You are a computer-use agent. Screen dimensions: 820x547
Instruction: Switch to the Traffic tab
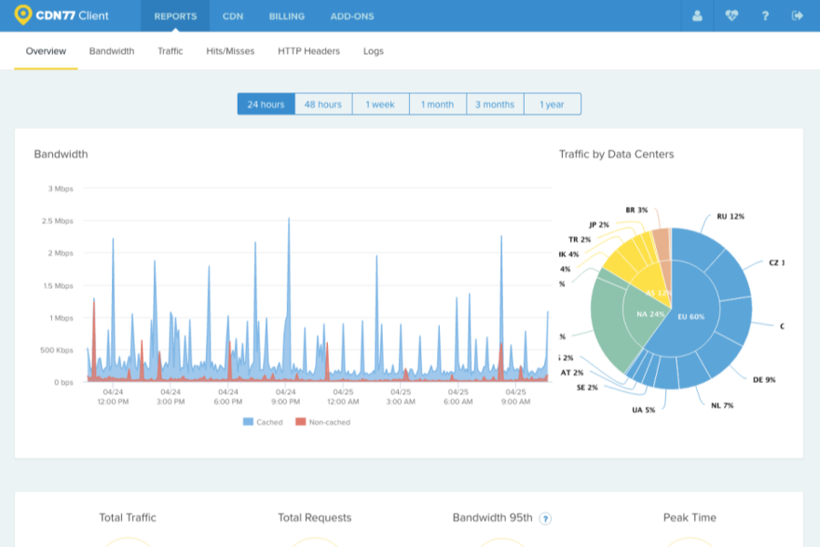[x=170, y=51]
